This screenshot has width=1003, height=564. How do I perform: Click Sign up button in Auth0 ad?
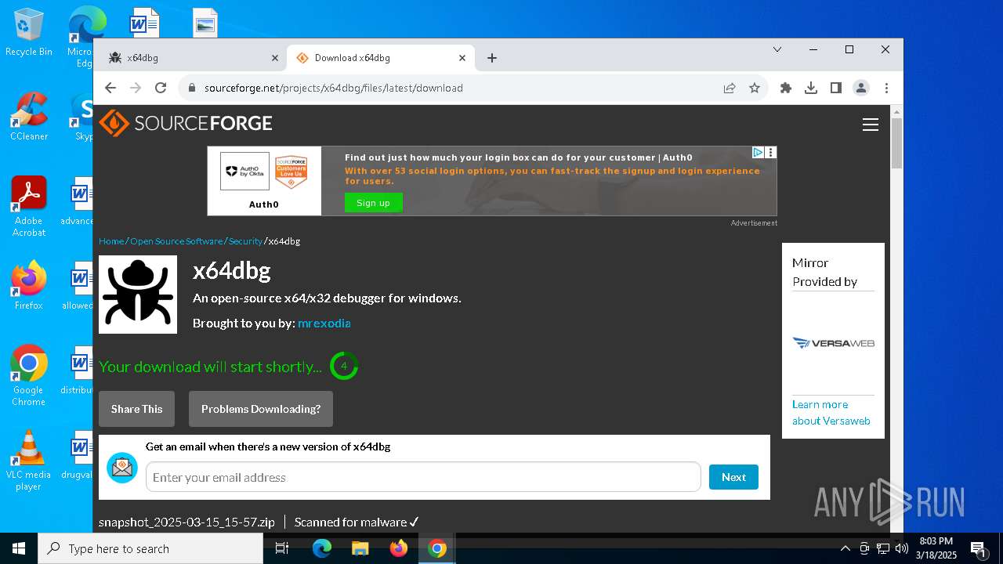tap(373, 203)
